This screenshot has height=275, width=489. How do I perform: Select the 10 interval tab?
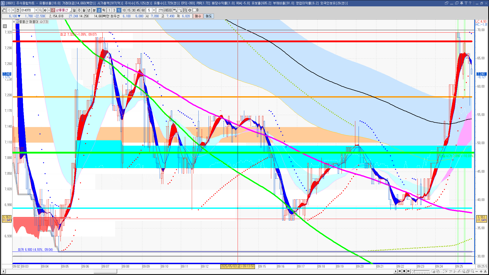(x=124, y=10)
